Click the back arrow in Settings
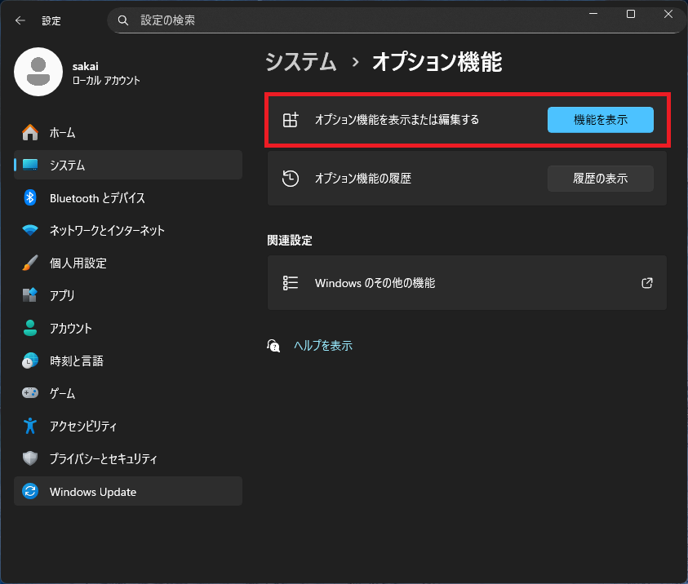Viewport: 688px width, 584px height. pos(20,20)
